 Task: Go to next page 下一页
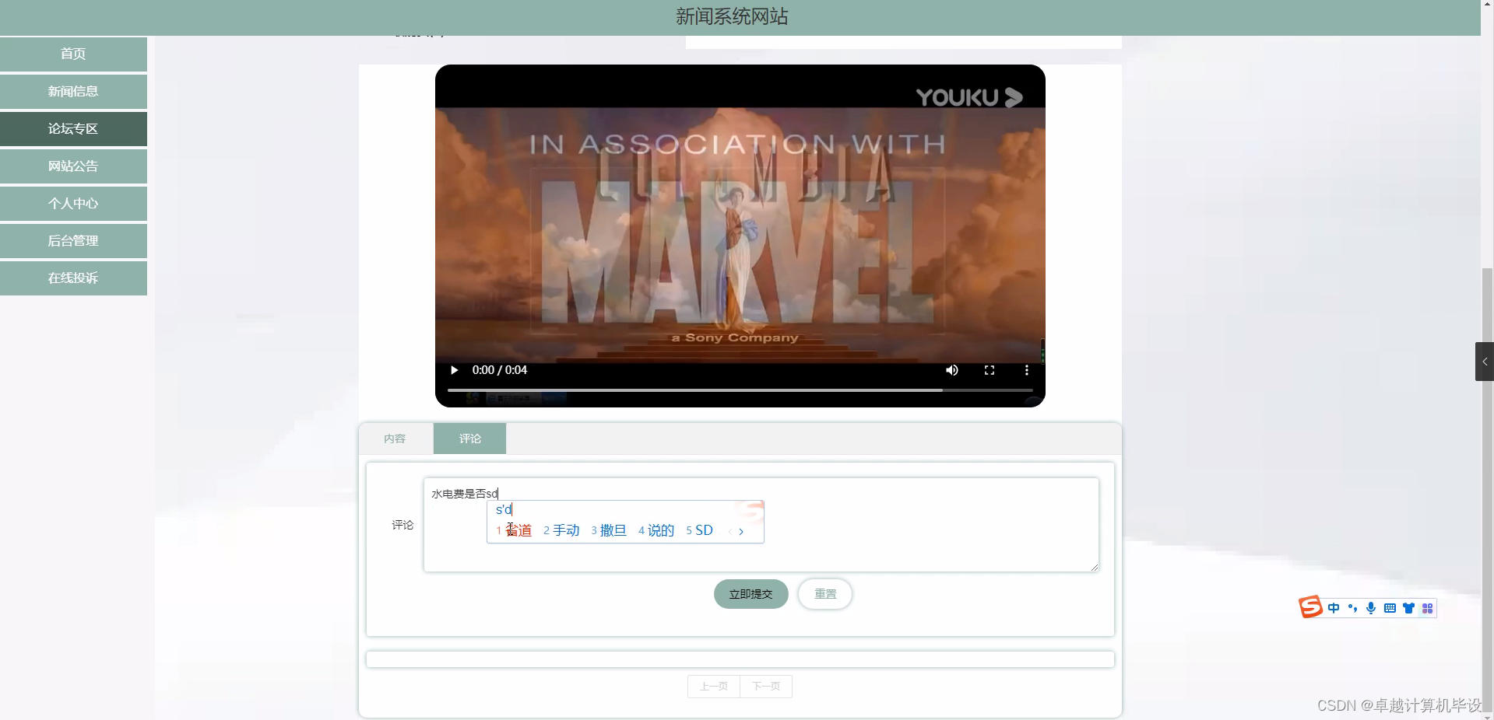pyautogui.click(x=766, y=687)
